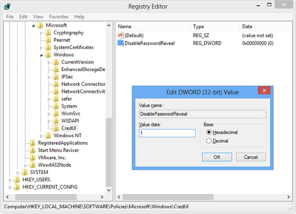Click the Data column header
Viewport: 296px width, 214px height.
coord(266,27)
